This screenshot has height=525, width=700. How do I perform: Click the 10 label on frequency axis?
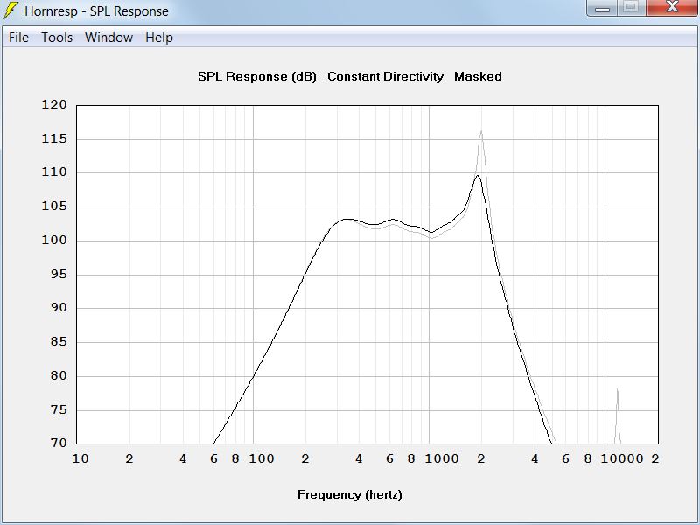(x=80, y=458)
